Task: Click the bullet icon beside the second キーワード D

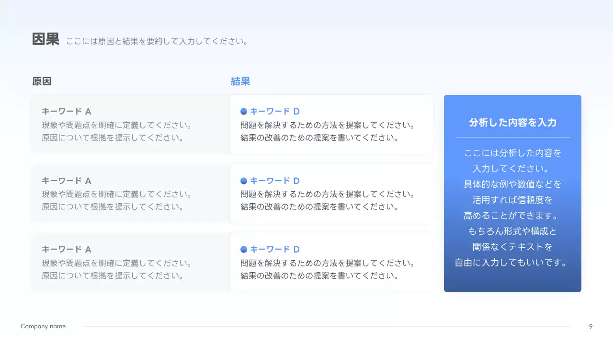Action: click(x=243, y=180)
